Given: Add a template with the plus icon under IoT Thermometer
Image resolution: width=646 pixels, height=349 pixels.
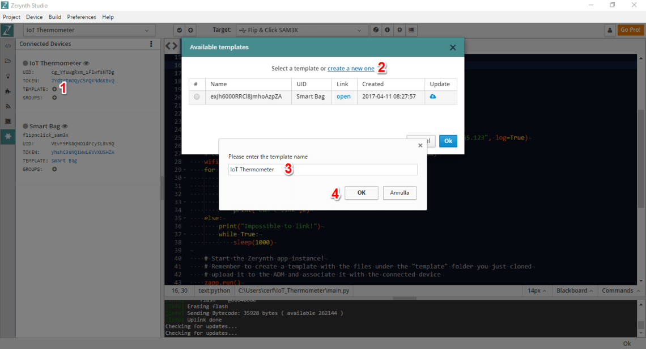Looking at the screenshot, I should tap(53, 89).
